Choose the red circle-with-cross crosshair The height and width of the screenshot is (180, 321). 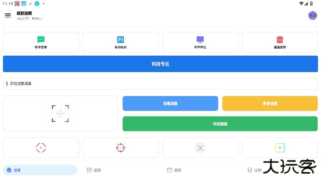click(121, 148)
